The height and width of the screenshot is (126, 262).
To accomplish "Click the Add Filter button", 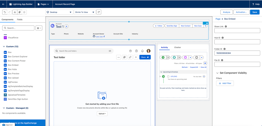I will (225, 83).
